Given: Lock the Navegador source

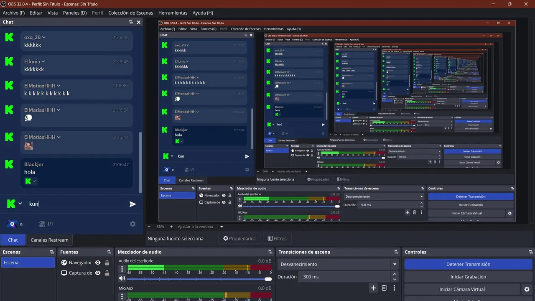Looking at the screenshot, I should (107, 263).
